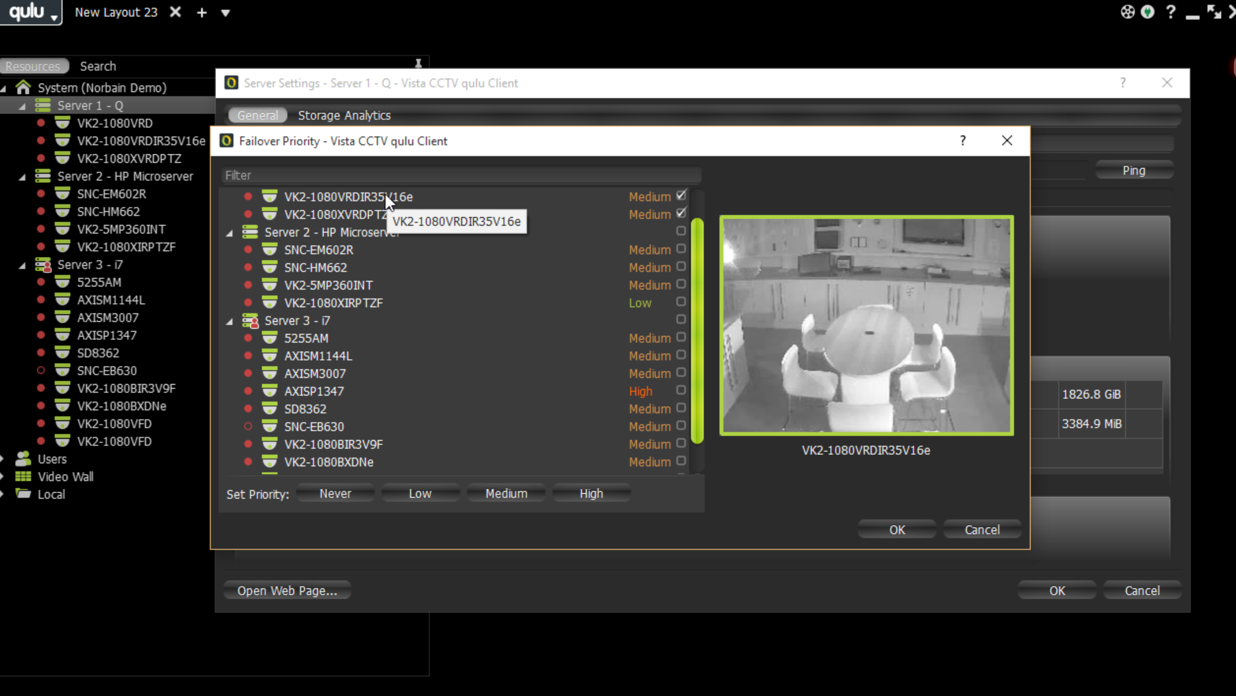Click the Video Wall icon in the resource tree
The height and width of the screenshot is (696, 1236).
tap(23, 476)
